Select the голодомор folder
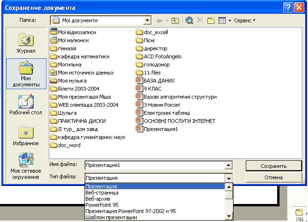Screen dimensions: 308x222 [153, 65]
